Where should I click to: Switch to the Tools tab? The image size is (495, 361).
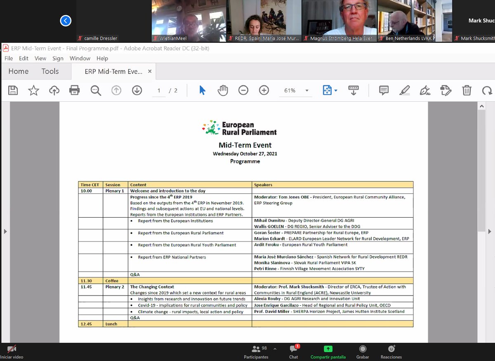pos(50,71)
